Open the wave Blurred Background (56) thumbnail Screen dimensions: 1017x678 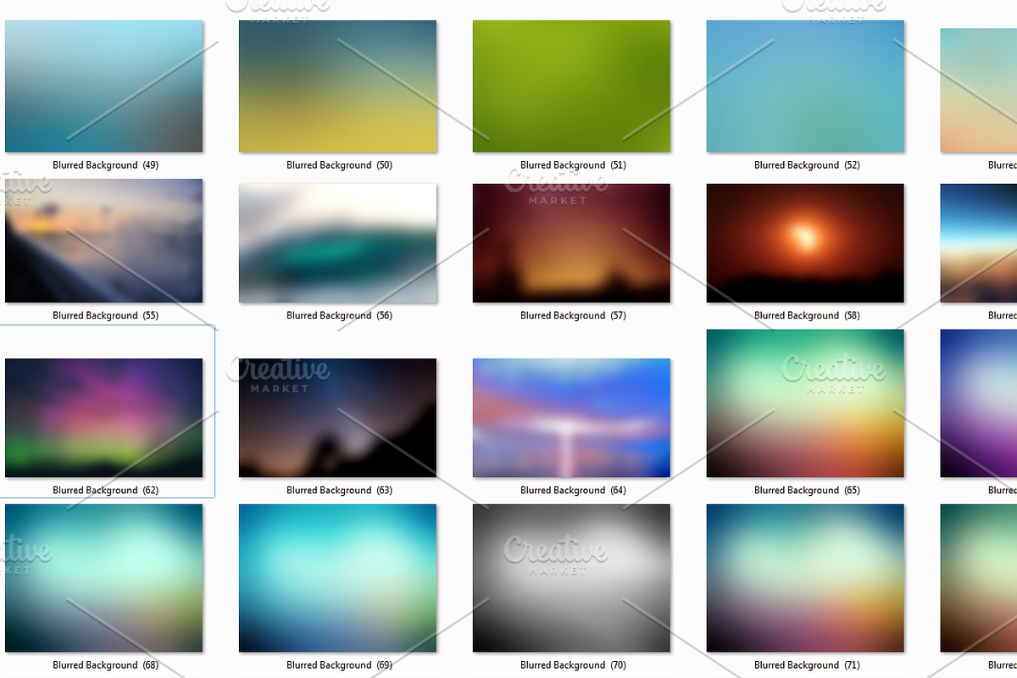pos(338,243)
